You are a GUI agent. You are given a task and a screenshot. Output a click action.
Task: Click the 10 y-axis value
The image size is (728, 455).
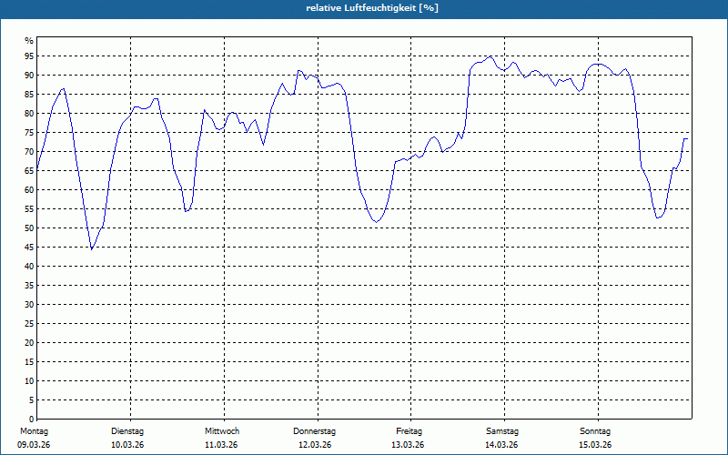coord(29,381)
